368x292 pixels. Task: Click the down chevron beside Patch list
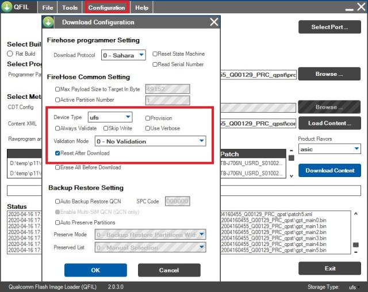292,176
